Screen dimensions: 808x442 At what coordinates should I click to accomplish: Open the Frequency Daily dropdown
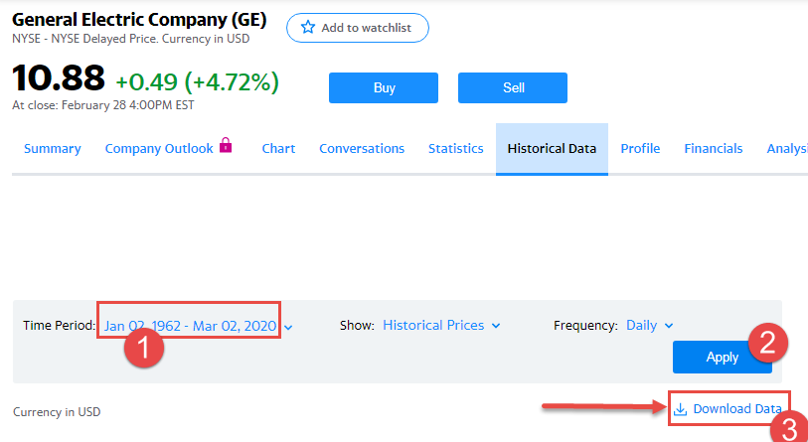pyautogui.click(x=650, y=325)
